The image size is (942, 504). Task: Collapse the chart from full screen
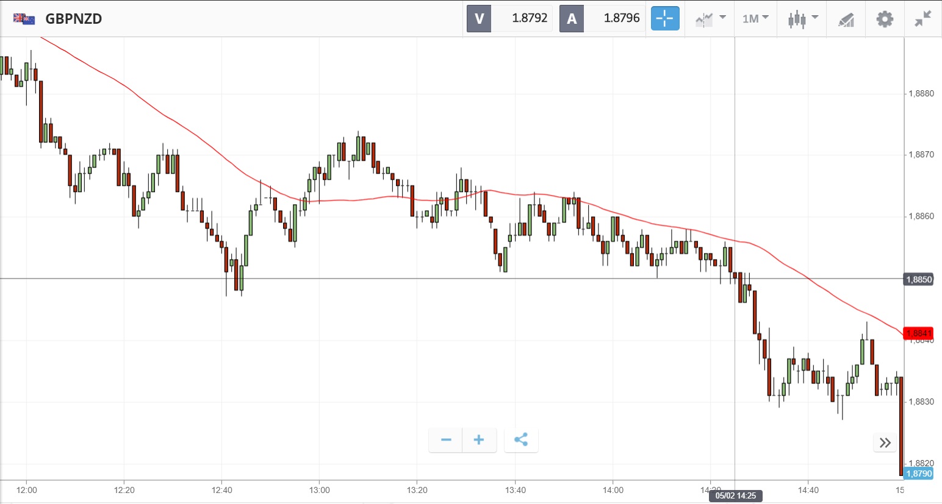[x=922, y=19]
